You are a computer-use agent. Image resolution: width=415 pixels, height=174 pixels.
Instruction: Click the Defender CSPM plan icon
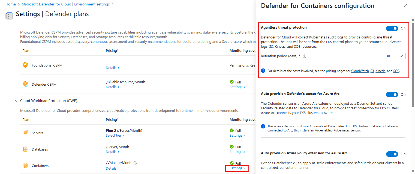coord(25,84)
